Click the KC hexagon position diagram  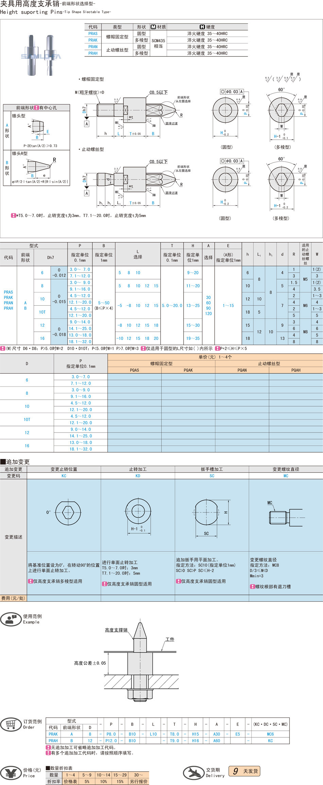(68, 512)
